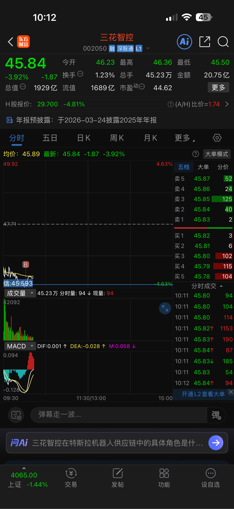Toggle 大单模式 button
The image size is (234, 509).
pyautogui.click(x=217, y=154)
